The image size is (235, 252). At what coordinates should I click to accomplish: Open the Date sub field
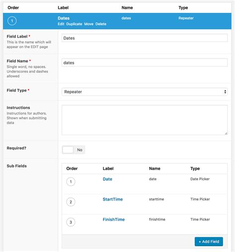[108, 179]
